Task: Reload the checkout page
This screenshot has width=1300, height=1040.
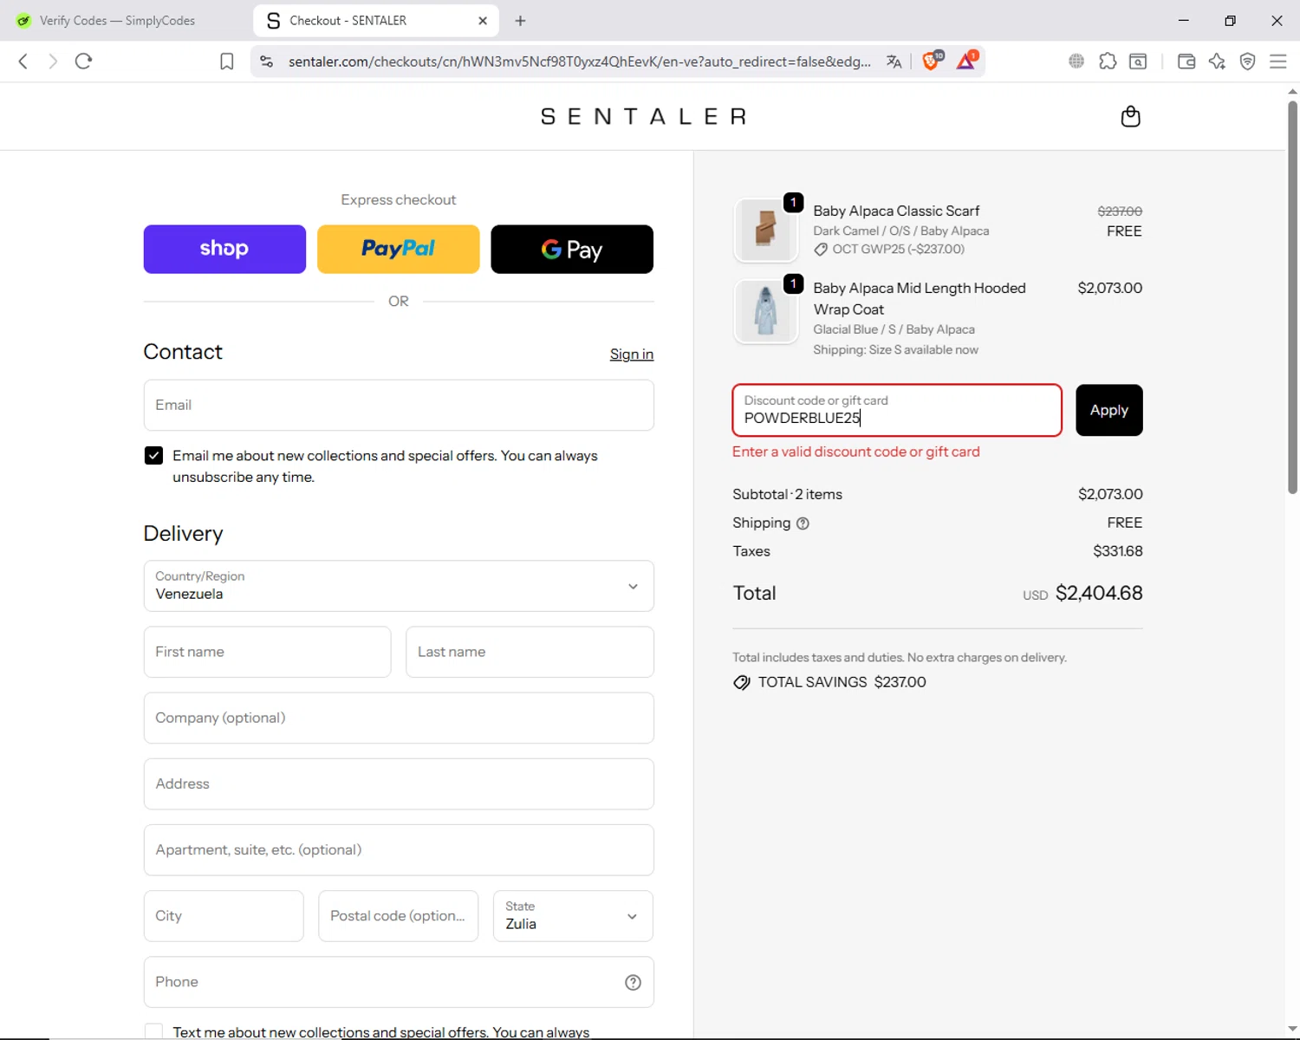Action: (83, 62)
